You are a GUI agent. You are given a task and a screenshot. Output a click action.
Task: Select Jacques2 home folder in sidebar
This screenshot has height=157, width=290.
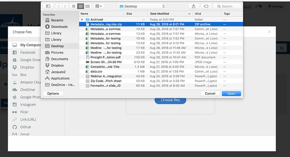[60, 72]
